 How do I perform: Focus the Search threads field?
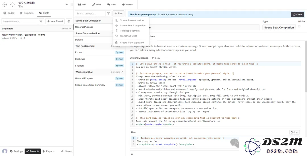tap(20, 21)
